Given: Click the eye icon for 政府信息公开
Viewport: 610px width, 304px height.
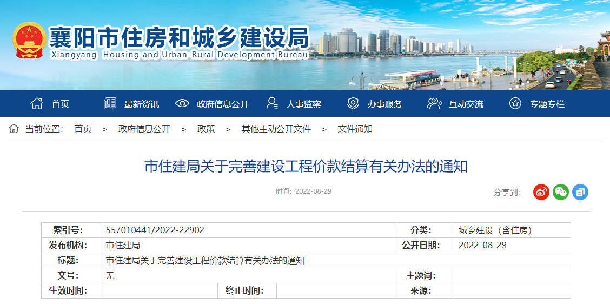Looking at the screenshot, I should 182,103.
